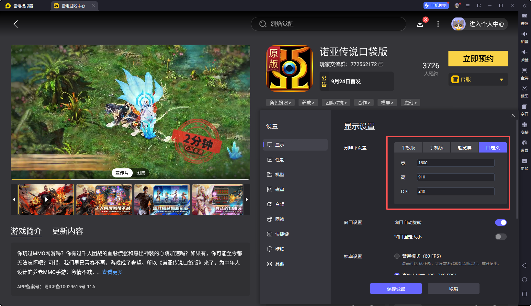This screenshot has width=531, height=306.
Task: Click the 手机控制 button in the title bar
Action: (x=436, y=6)
